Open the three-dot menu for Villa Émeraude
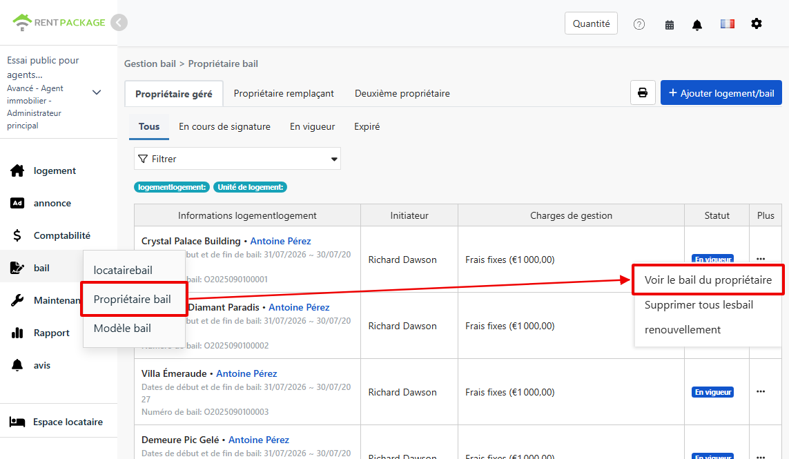Image resolution: width=789 pixels, height=459 pixels. click(760, 391)
